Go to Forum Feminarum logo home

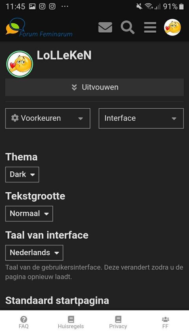point(39,28)
